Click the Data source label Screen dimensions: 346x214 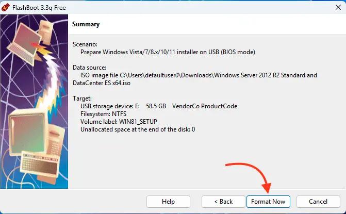click(x=89, y=68)
